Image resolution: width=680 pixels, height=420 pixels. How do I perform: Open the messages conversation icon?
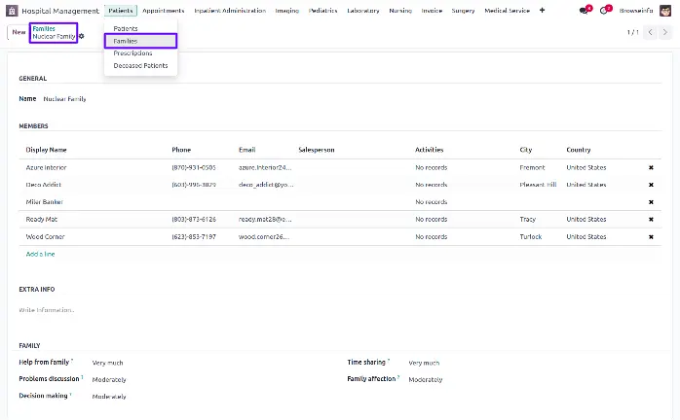point(584,10)
